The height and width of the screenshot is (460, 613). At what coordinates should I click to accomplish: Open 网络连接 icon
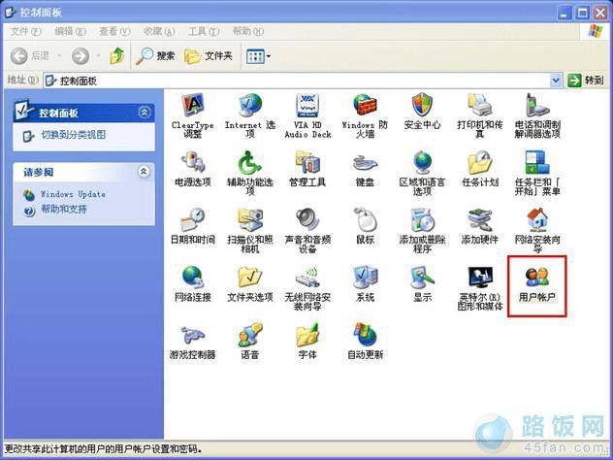[x=193, y=277]
